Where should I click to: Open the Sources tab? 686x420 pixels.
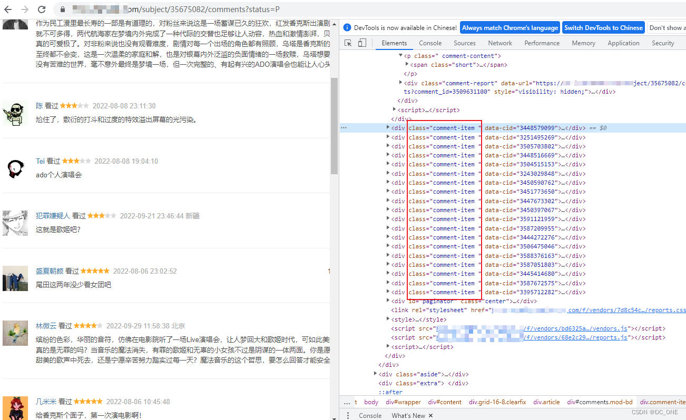(x=465, y=43)
